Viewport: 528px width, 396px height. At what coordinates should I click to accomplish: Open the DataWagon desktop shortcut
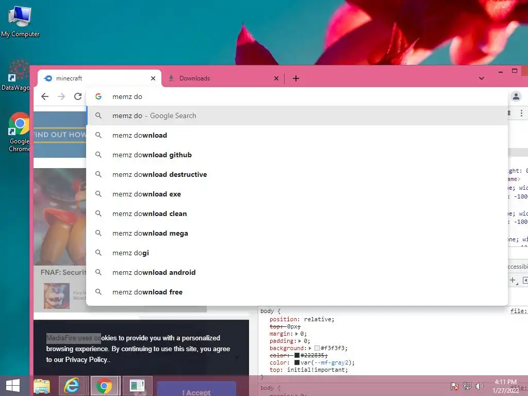[x=15, y=75]
